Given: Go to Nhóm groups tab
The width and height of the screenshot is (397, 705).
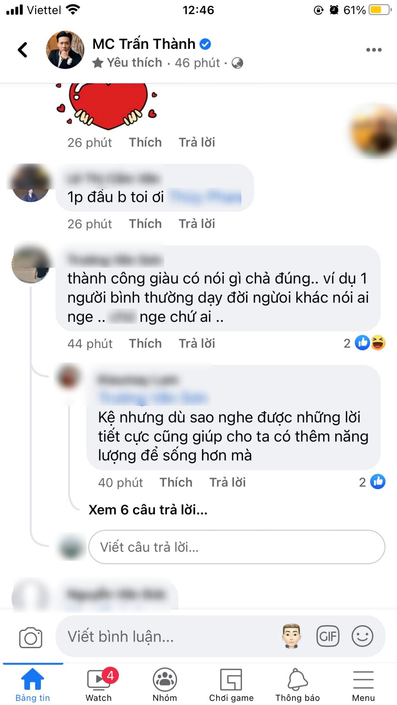Looking at the screenshot, I should point(165,685).
